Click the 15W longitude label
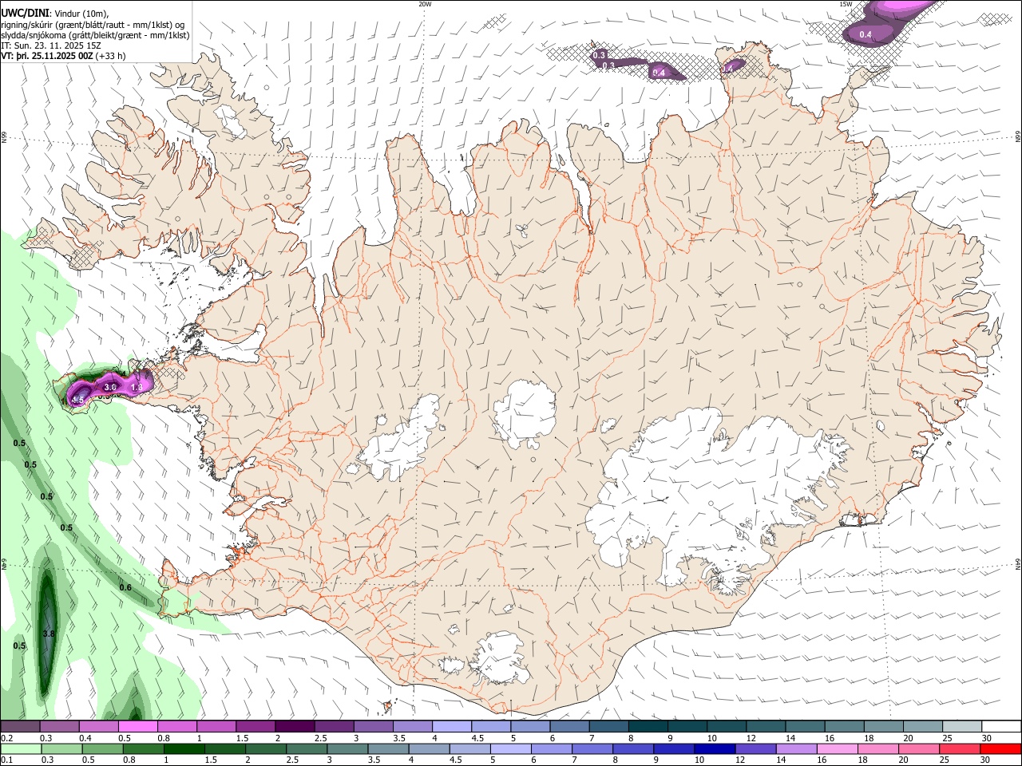Image resolution: width=1022 pixels, height=766 pixels. [846, 4]
